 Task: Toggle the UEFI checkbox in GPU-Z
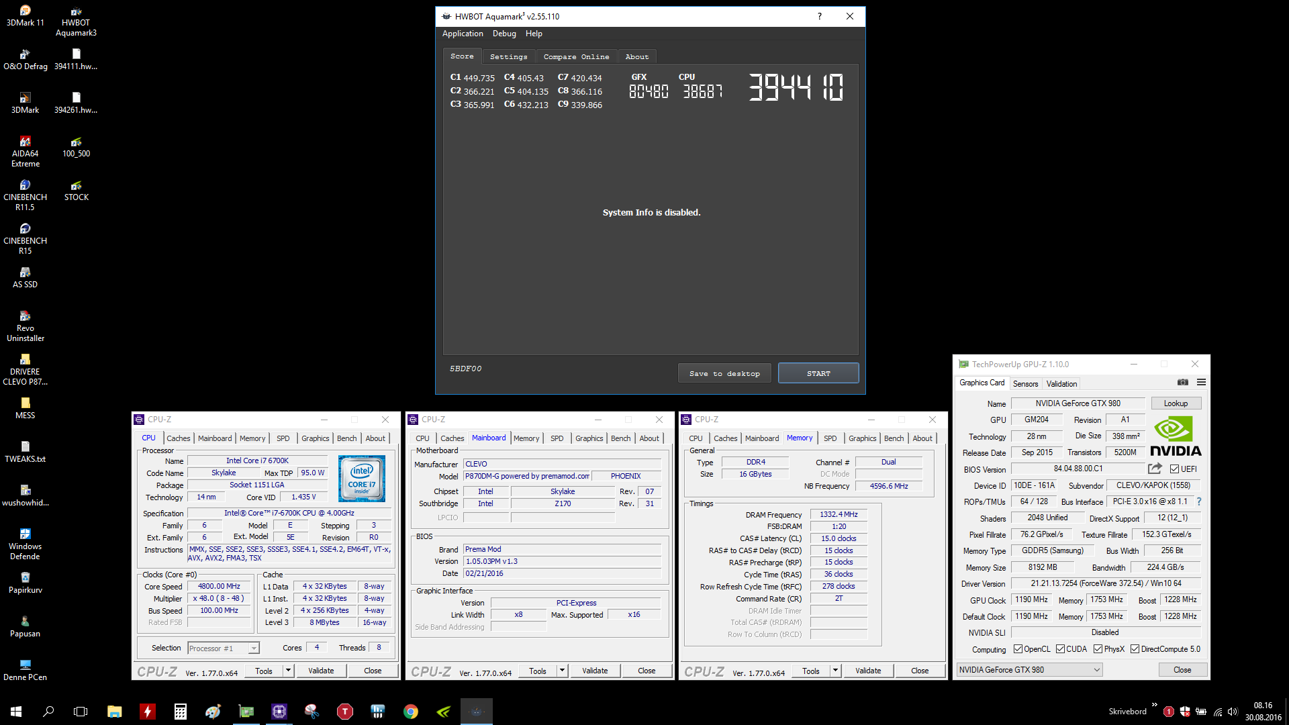[x=1174, y=469]
